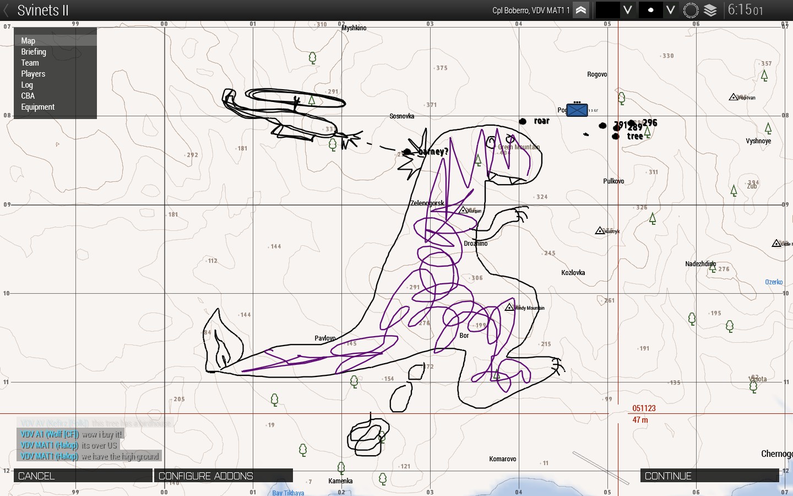Click chat line 'we have the high ground'
The image size is (793, 496).
[90, 456]
